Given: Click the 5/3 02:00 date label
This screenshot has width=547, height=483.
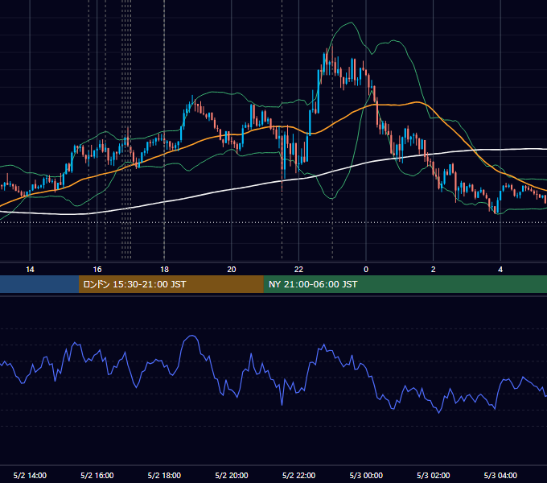Looking at the screenshot, I should [434, 475].
